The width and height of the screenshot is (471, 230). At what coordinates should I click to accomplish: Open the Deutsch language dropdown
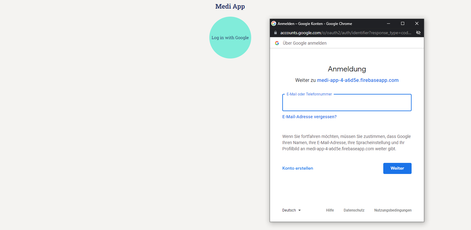292,210
